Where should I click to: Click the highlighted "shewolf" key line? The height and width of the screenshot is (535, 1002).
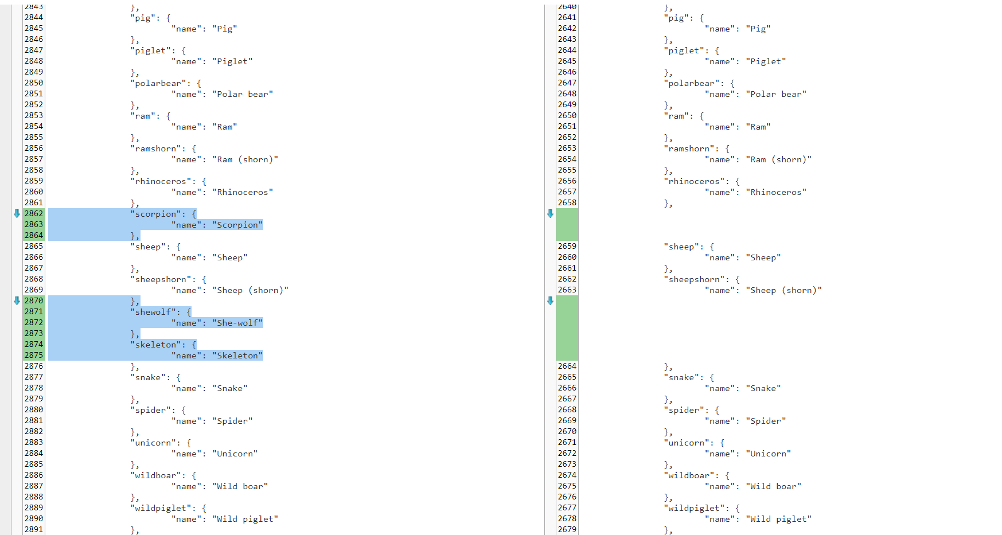[x=153, y=312]
